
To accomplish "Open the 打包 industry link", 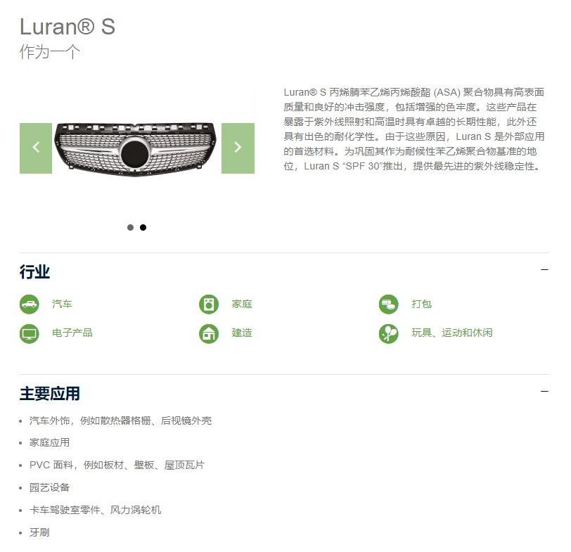I will 421,304.
